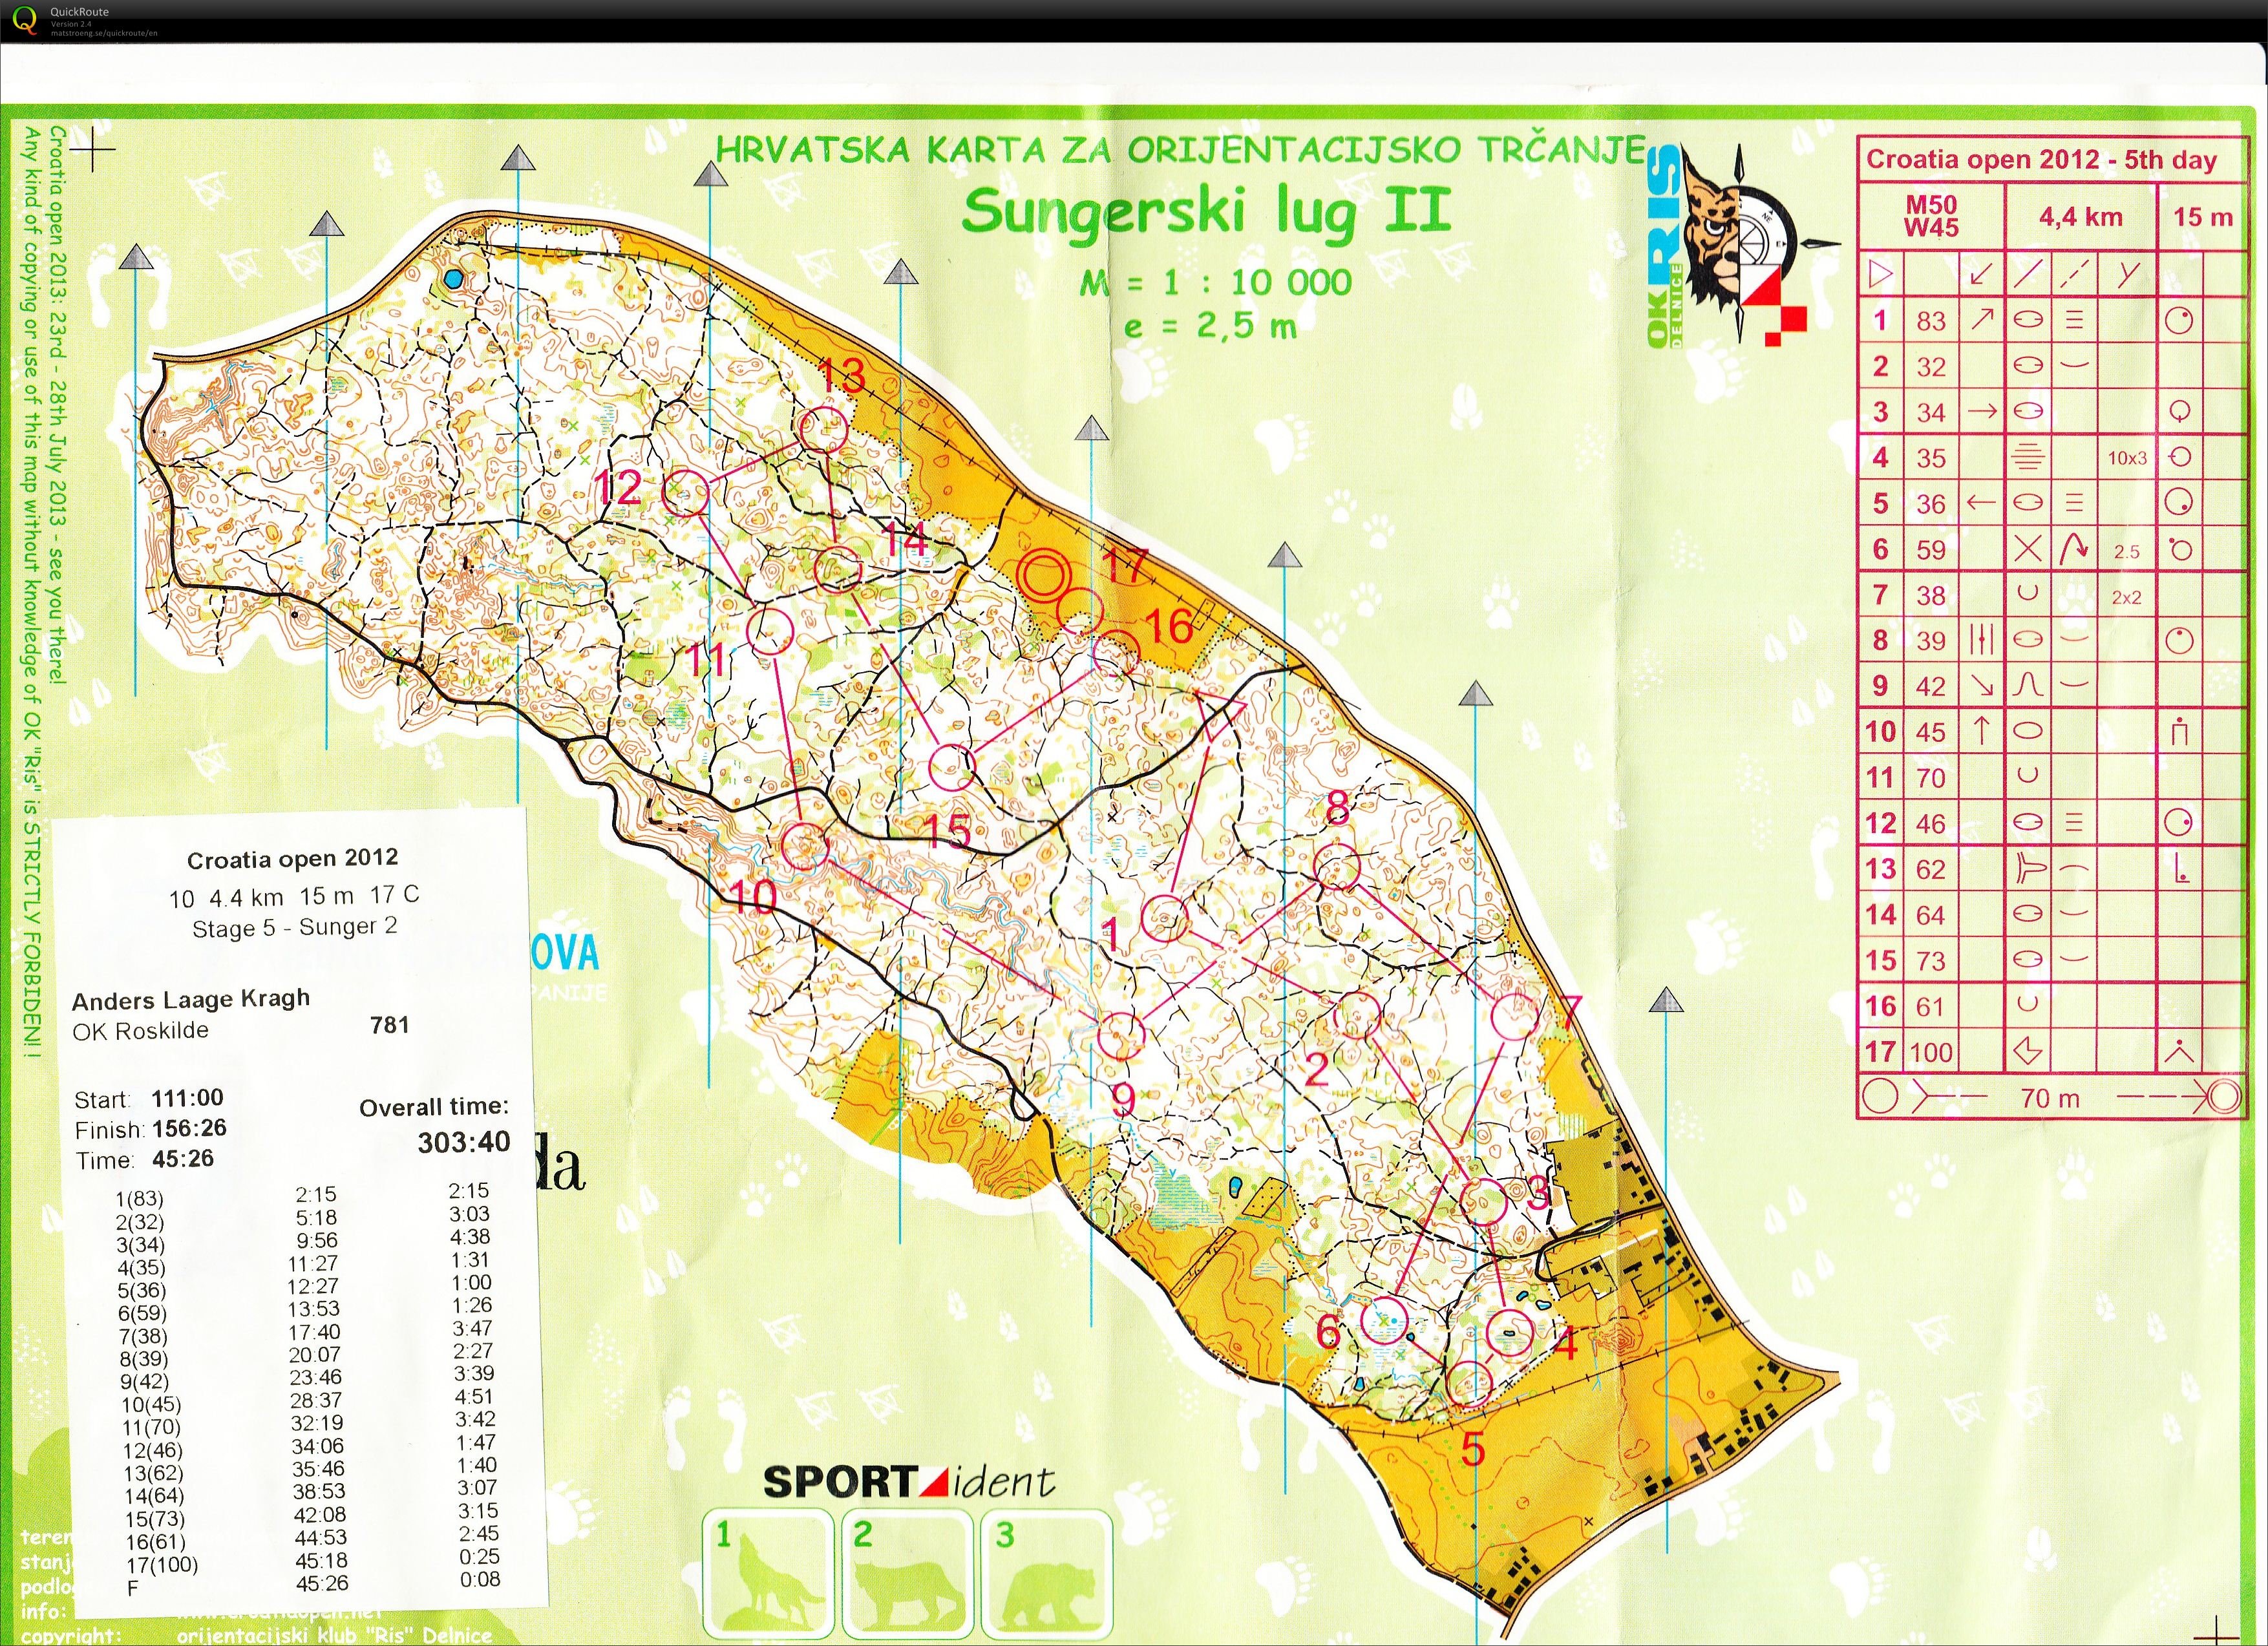
Task: Click 'Croatia open 2012 - 5th day' table header
Action: tap(2042, 160)
